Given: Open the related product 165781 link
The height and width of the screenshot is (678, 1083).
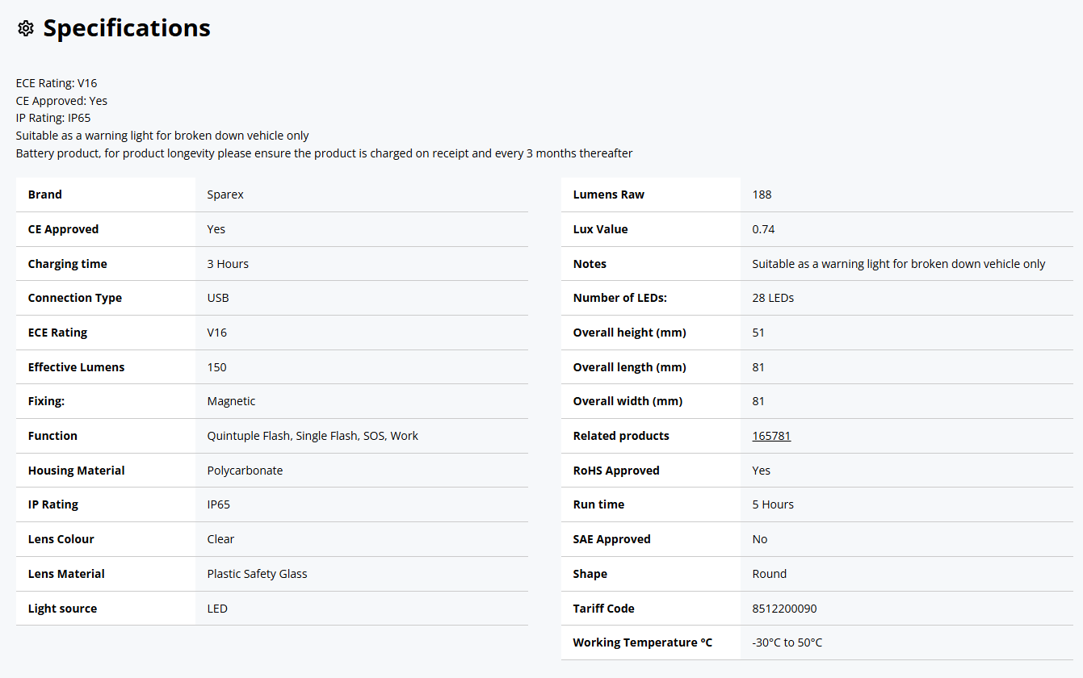Looking at the screenshot, I should [x=771, y=436].
